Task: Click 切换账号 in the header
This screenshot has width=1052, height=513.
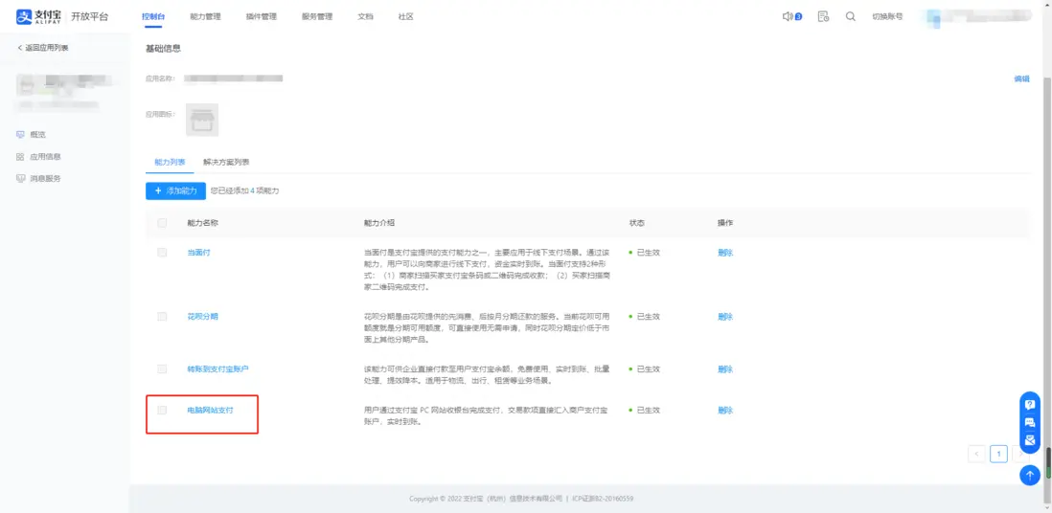Action: [x=887, y=17]
